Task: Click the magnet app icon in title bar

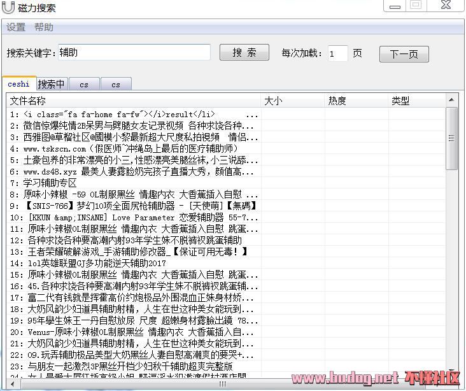Action: (x=9, y=8)
